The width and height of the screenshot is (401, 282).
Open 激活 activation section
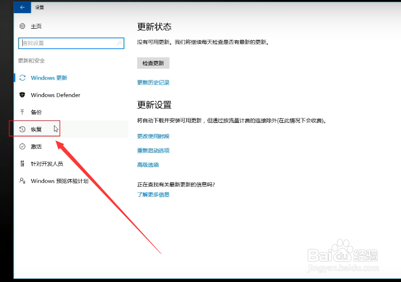36,147
